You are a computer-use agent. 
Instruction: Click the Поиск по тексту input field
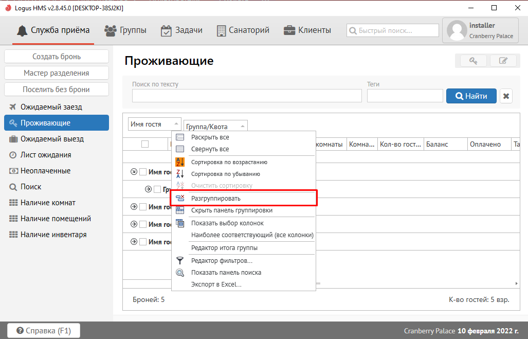click(247, 96)
